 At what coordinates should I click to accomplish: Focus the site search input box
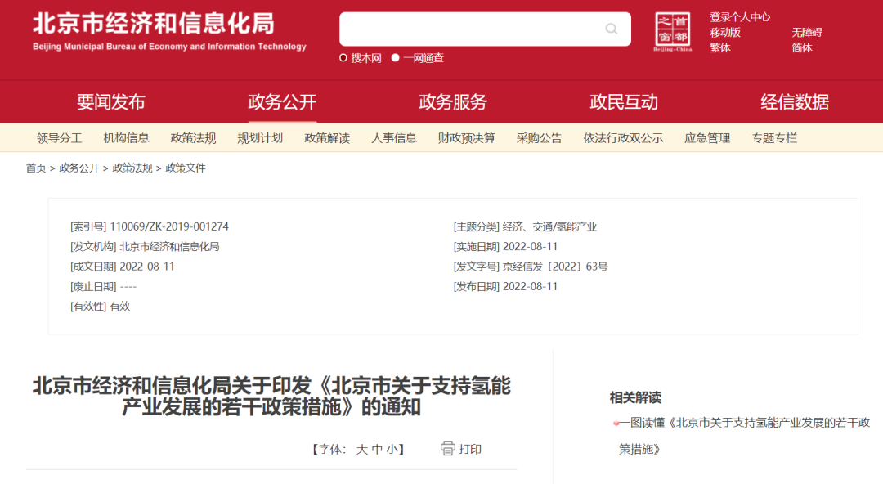coord(485,29)
